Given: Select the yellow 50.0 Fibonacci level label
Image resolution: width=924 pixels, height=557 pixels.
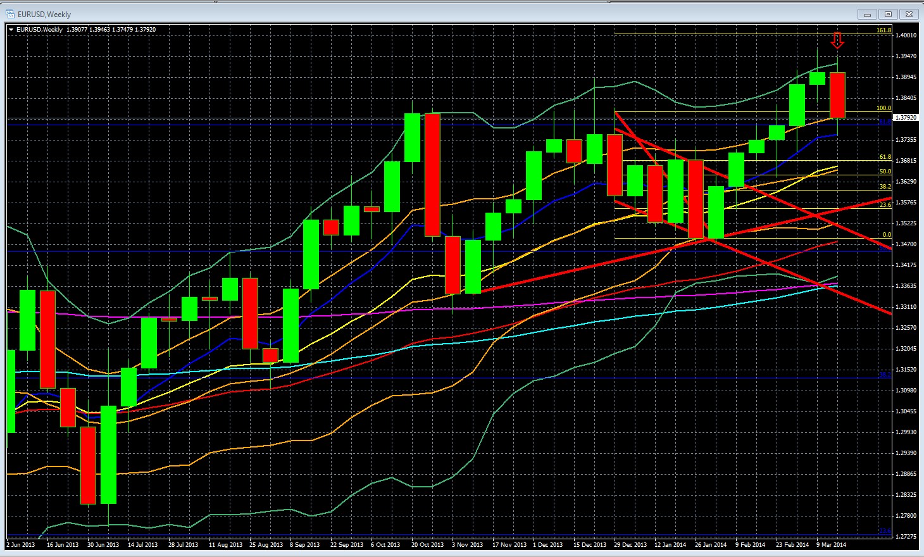Looking at the screenshot, I should coord(885,172).
